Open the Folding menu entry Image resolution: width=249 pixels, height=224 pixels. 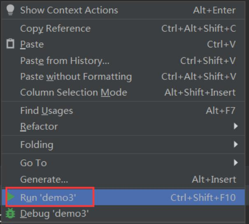pyautogui.click(x=37, y=145)
